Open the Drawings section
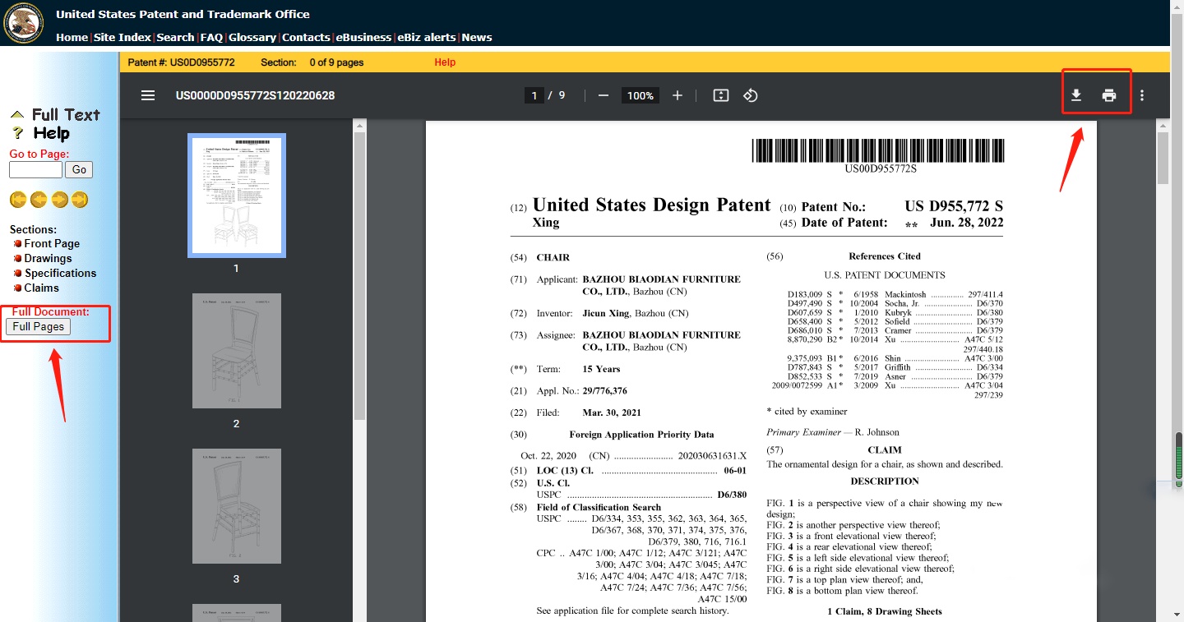Image resolution: width=1184 pixels, height=622 pixels. pos(48,258)
